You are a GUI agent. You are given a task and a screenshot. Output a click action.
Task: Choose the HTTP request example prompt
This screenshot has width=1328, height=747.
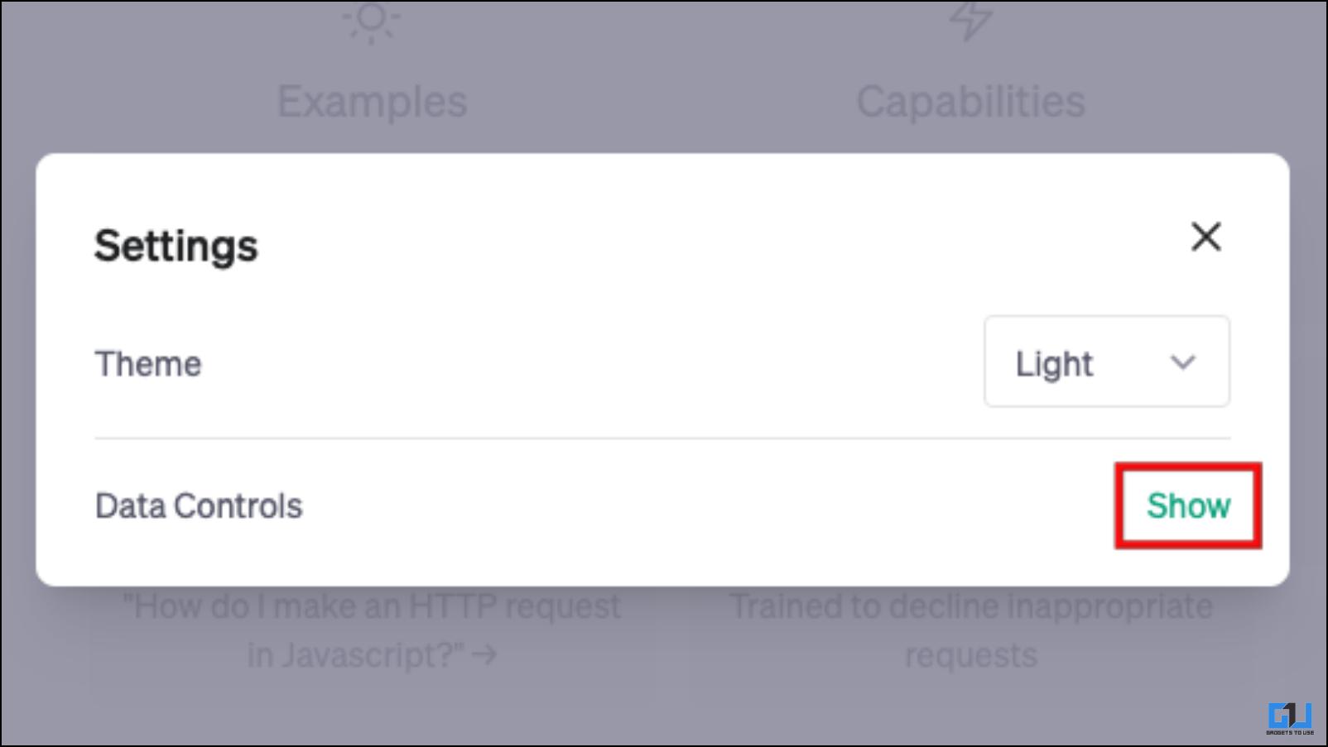[372, 630]
